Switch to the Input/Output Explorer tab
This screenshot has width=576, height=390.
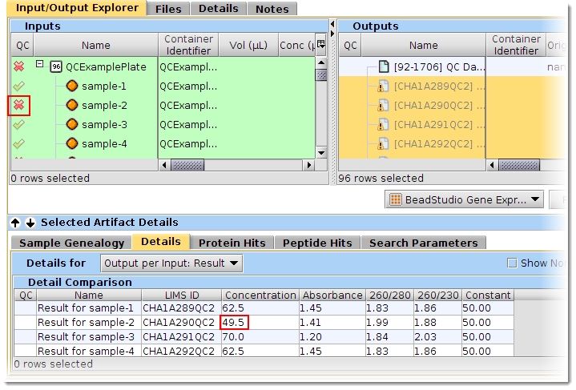77,8
